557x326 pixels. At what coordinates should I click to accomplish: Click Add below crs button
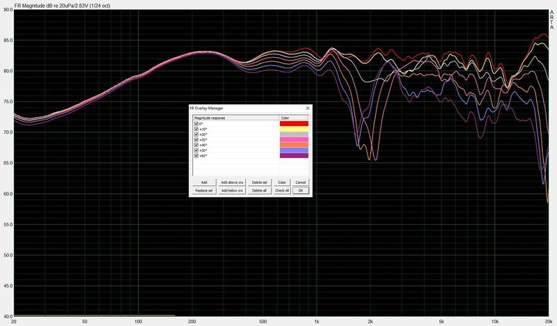(x=231, y=190)
